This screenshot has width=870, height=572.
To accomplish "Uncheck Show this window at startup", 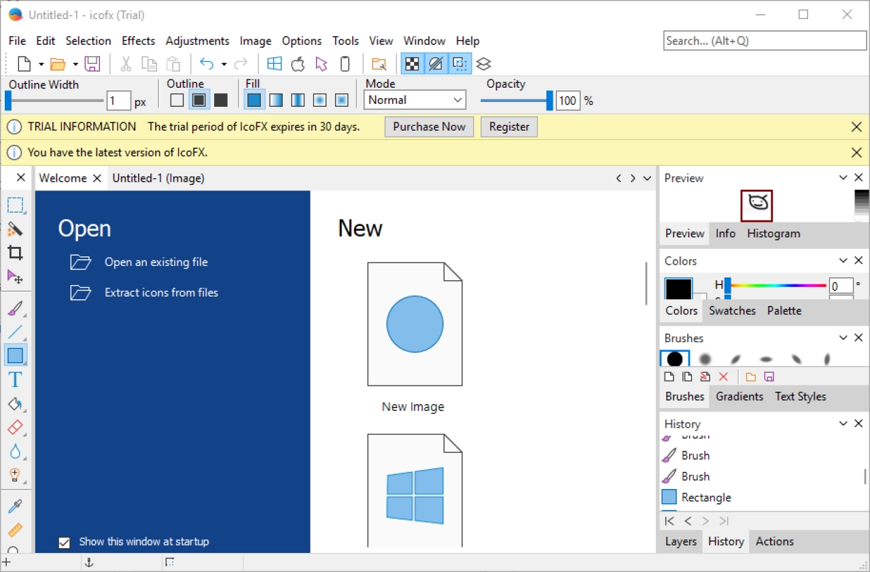I will [65, 542].
